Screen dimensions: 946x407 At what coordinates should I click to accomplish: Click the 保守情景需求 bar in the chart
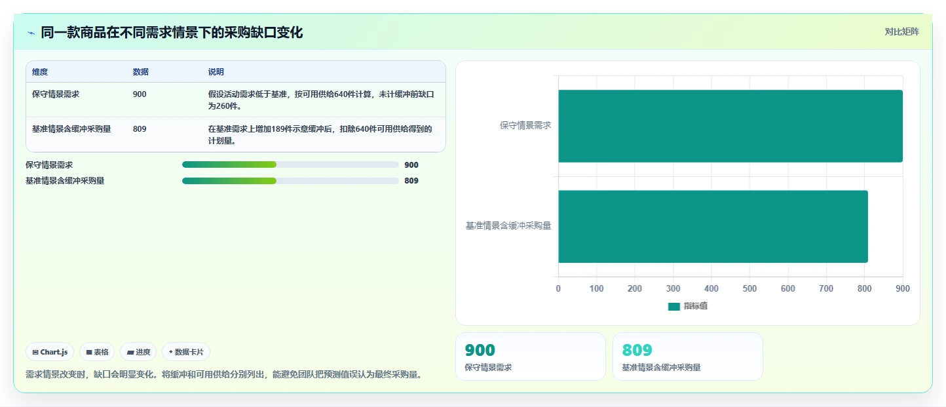pyautogui.click(x=730, y=126)
